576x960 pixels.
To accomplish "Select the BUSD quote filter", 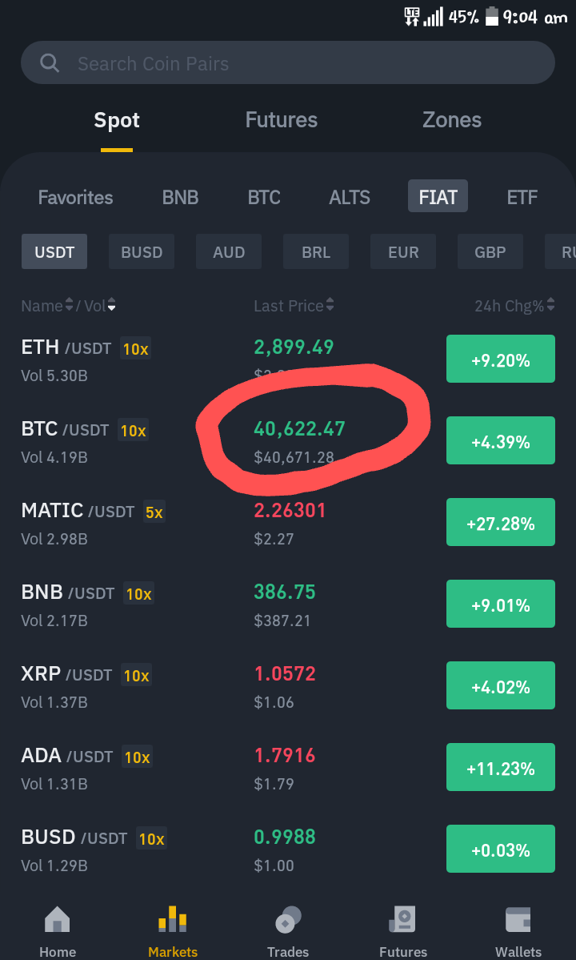I will coord(142,251).
